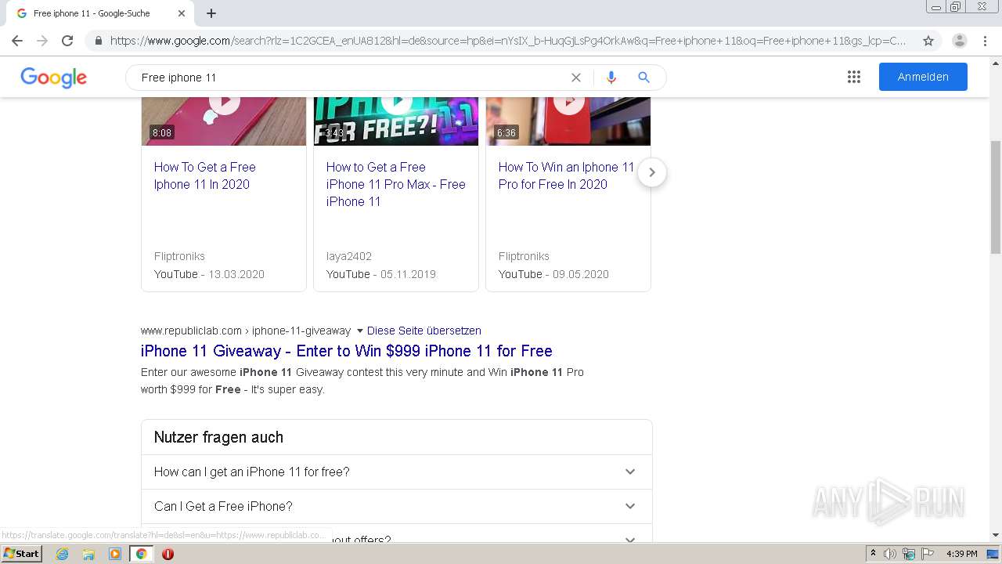Expand Can I Get a Free iPhone question
Image resolution: width=1002 pixels, height=564 pixels.
[396, 506]
